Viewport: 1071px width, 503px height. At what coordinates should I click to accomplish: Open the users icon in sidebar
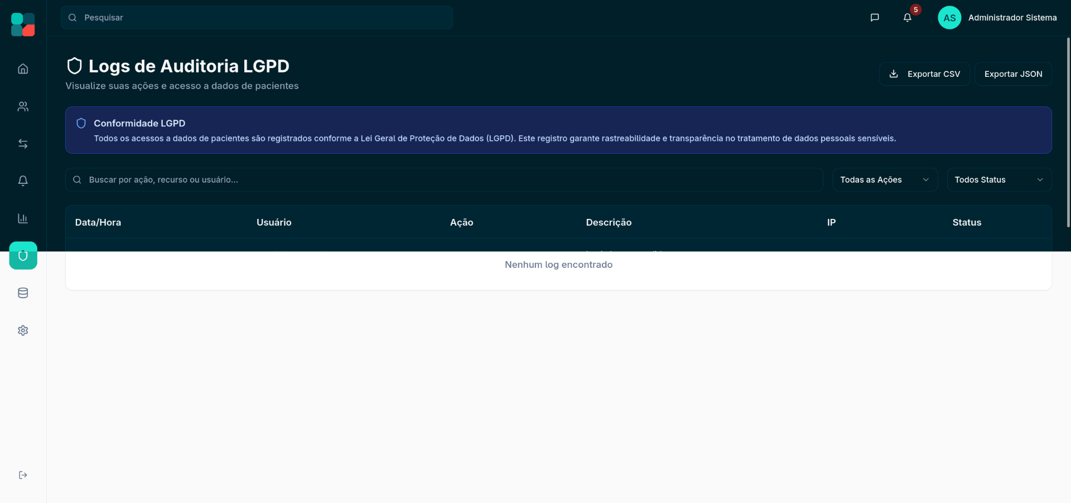point(23,106)
